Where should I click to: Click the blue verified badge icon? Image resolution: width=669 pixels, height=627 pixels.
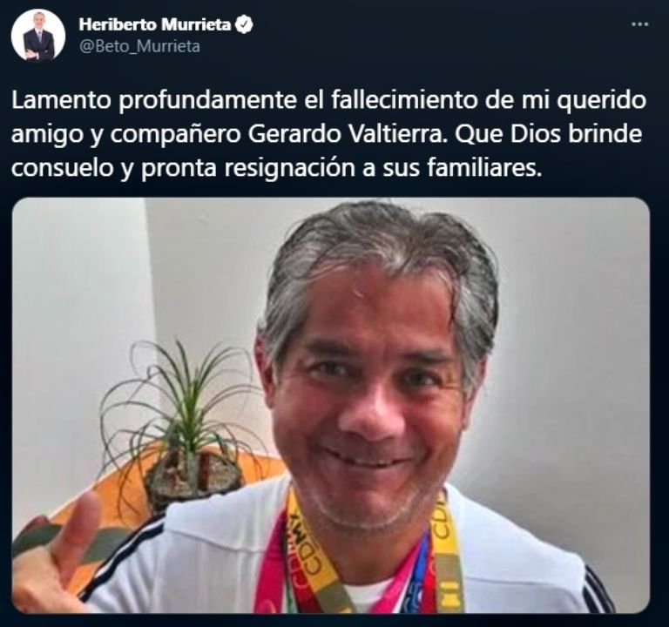tap(244, 25)
